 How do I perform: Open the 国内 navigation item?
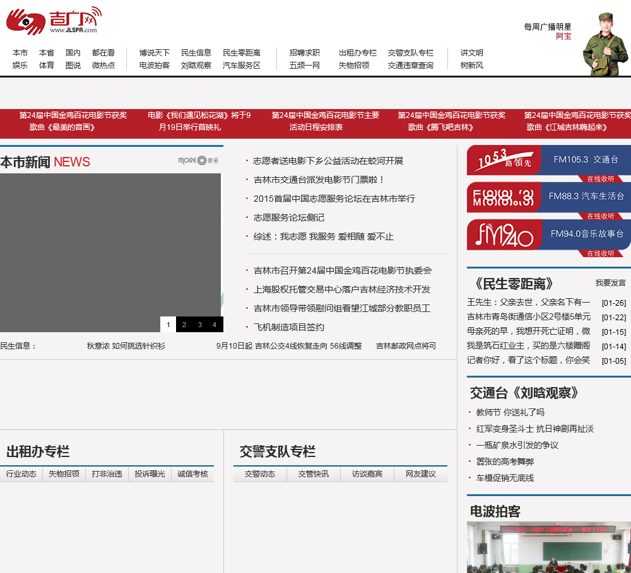[73, 53]
